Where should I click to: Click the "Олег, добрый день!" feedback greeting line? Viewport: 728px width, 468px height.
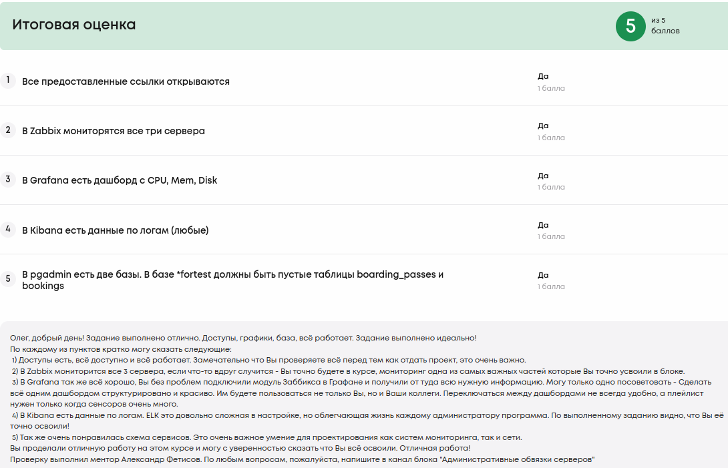point(243,338)
